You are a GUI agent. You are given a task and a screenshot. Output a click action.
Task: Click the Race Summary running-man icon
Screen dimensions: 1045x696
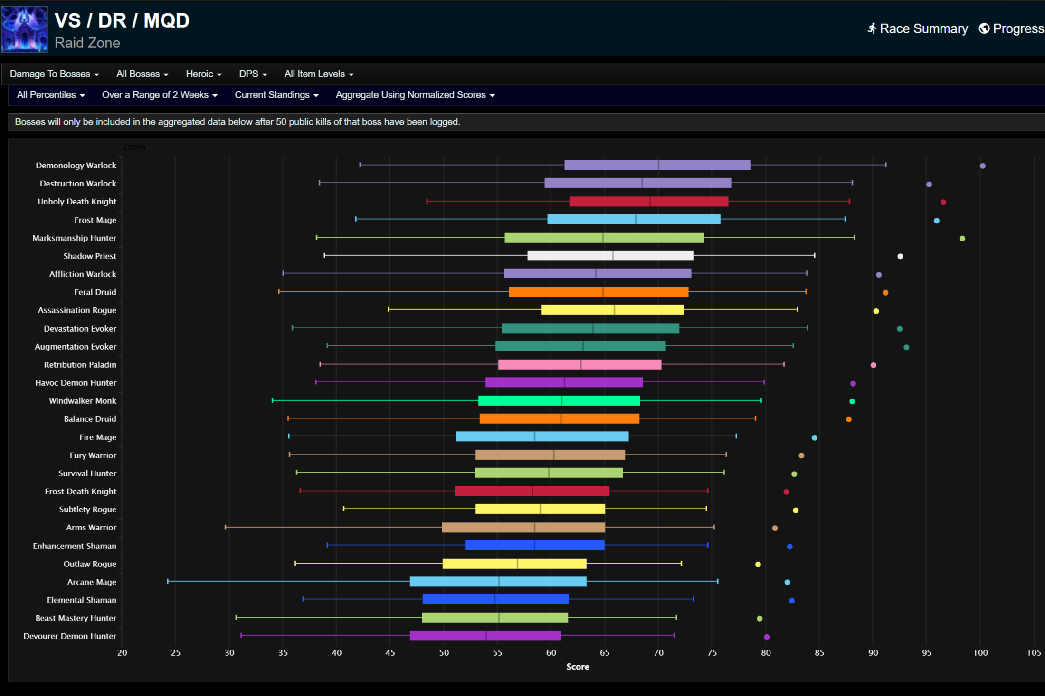(872, 28)
